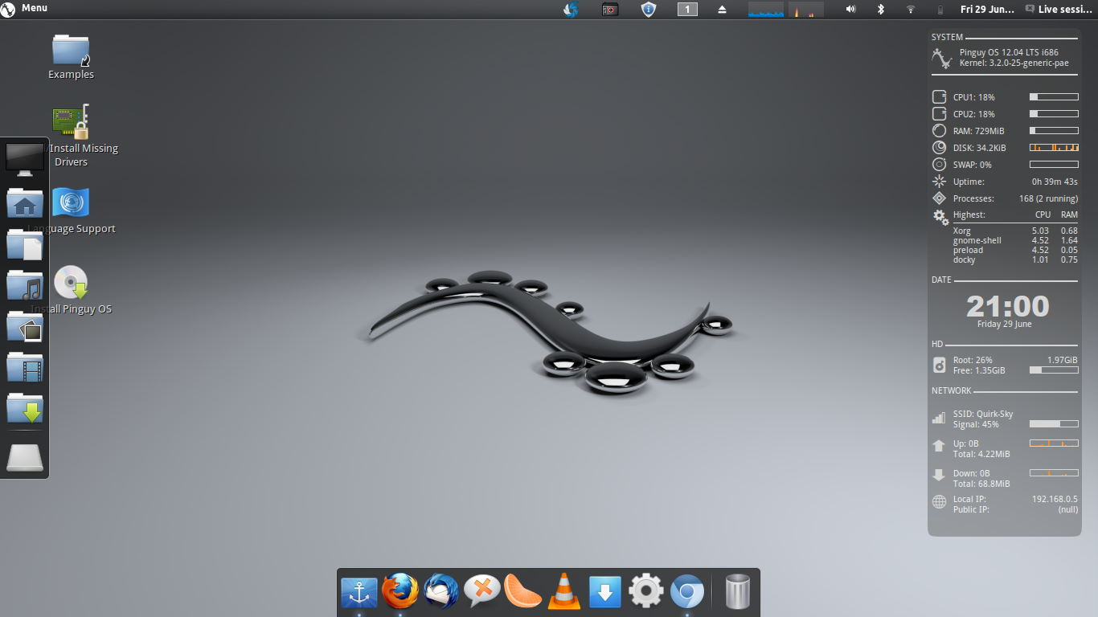Open system settings gear in dock

click(x=646, y=592)
